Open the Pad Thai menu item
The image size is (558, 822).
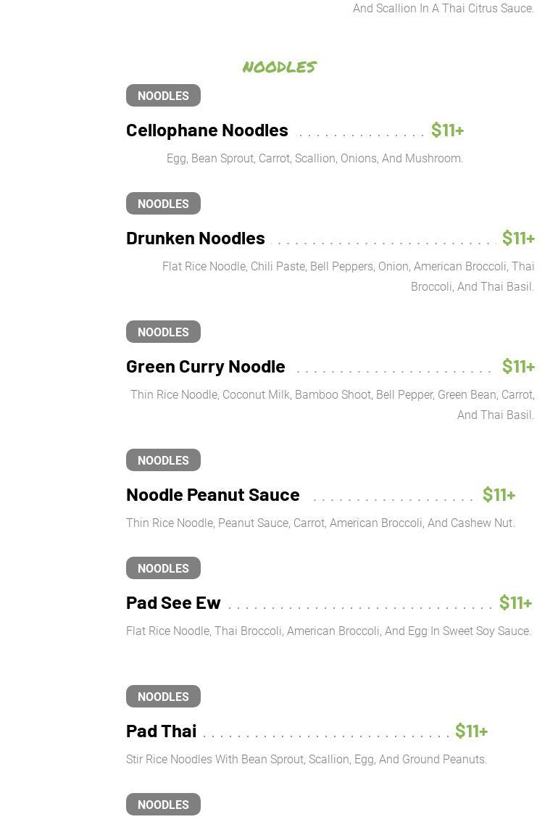[162, 731]
